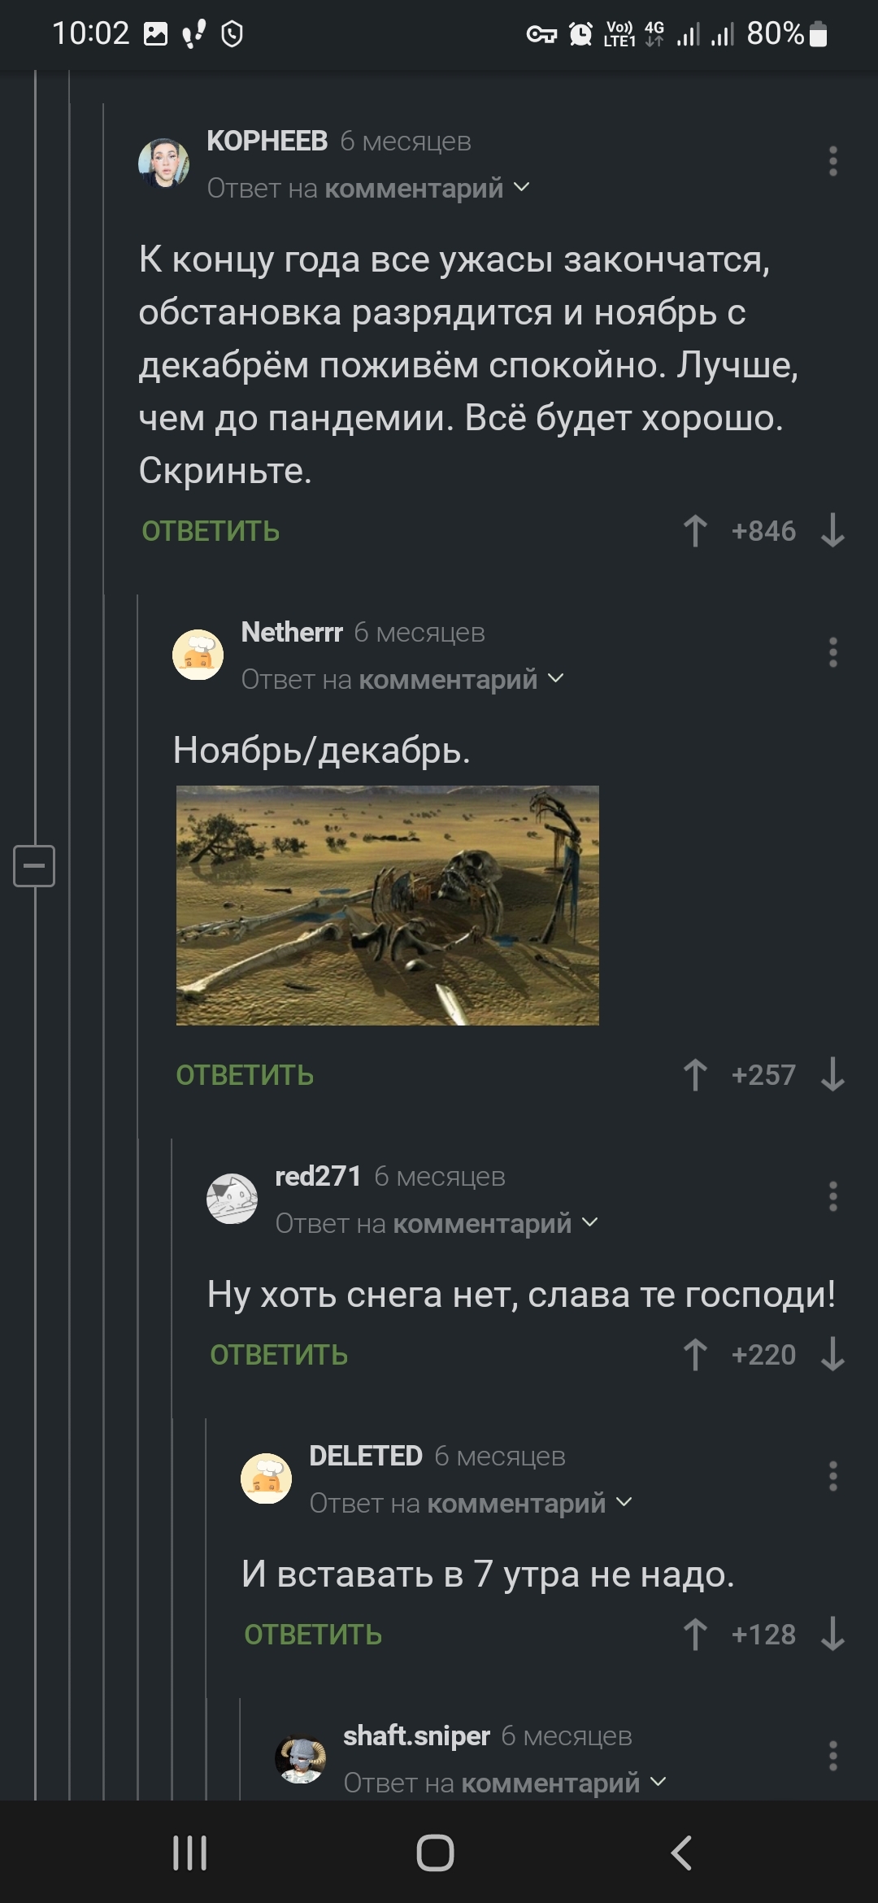
Task: Open red271 username profile link
Action: click(x=318, y=1177)
